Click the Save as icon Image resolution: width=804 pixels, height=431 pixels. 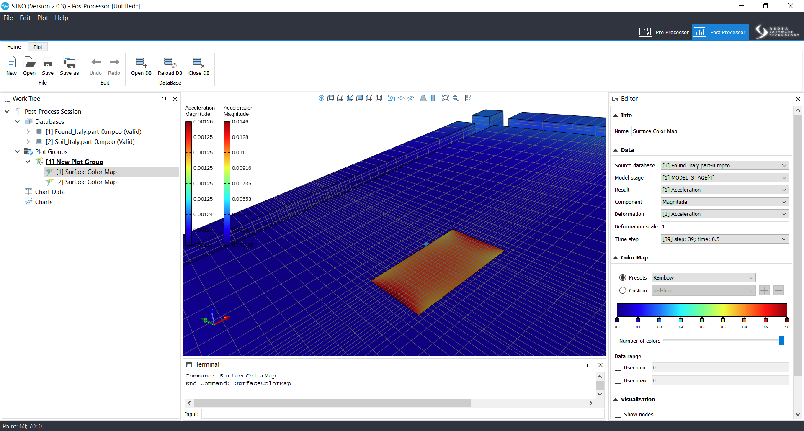69,62
